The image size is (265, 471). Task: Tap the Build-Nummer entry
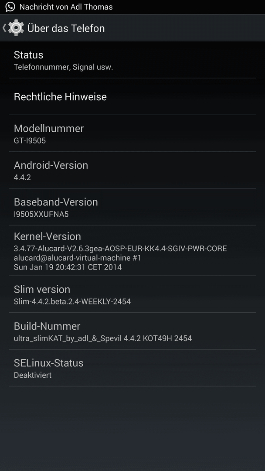point(132,331)
